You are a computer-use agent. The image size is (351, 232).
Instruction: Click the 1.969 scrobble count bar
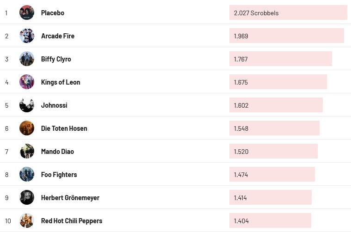tap(286, 36)
